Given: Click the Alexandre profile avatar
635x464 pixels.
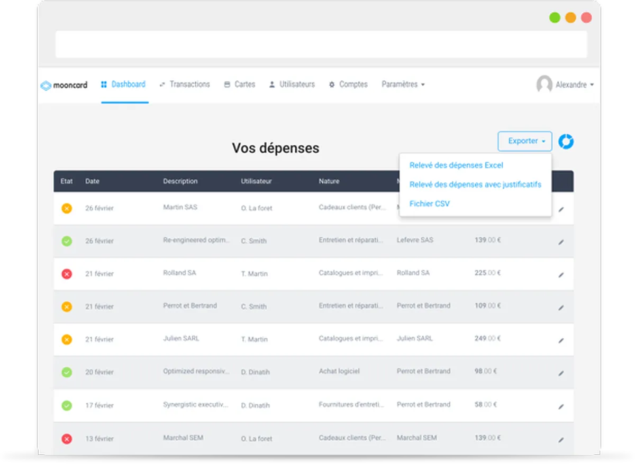Looking at the screenshot, I should click(545, 84).
